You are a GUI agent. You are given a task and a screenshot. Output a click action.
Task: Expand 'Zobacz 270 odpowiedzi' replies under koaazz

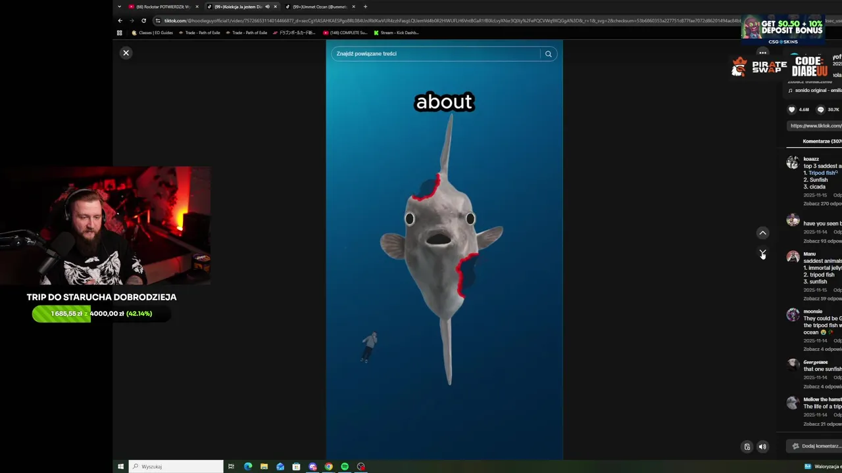(x=822, y=204)
